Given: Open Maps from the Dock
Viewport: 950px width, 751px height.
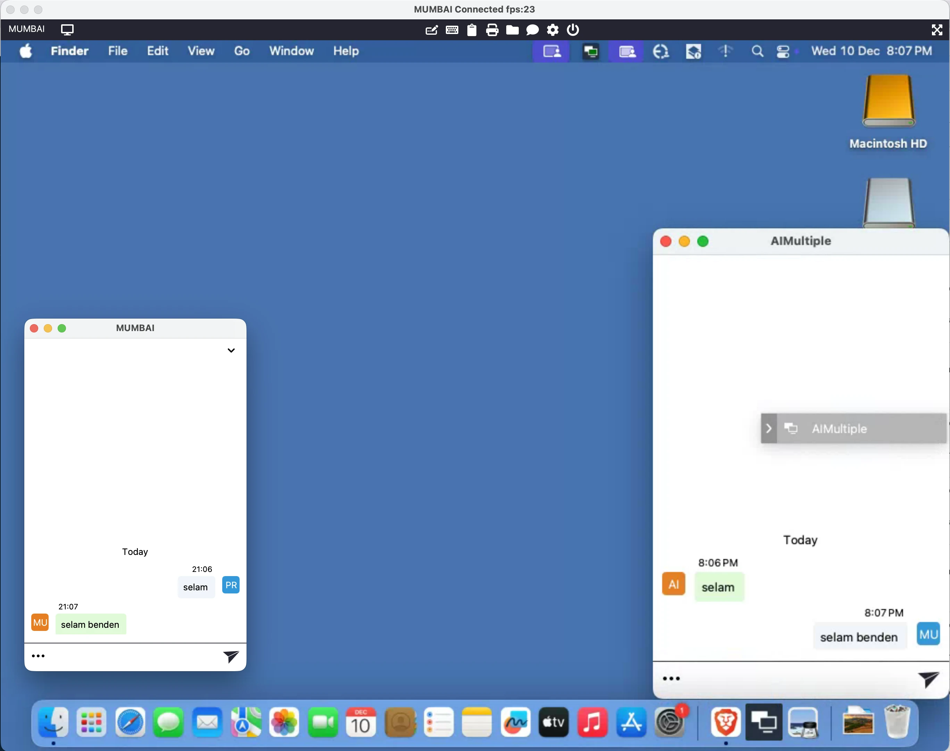Looking at the screenshot, I should click(246, 722).
